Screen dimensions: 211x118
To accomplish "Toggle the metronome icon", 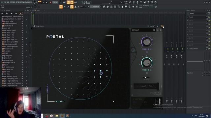I will tap(61, 2).
